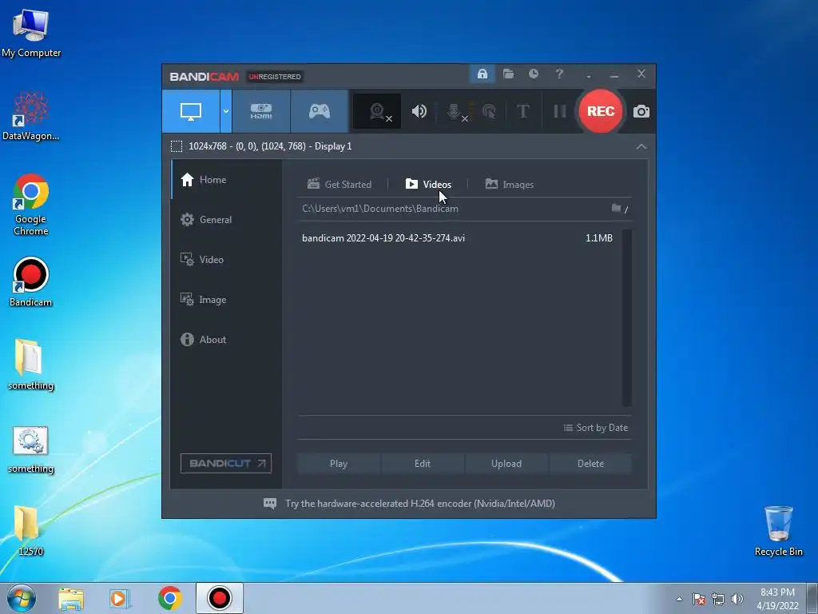This screenshot has width=818, height=614.
Task: Select bandicam 2022-04-19 20-42-35-274.avi file
Action: tap(383, 238)
